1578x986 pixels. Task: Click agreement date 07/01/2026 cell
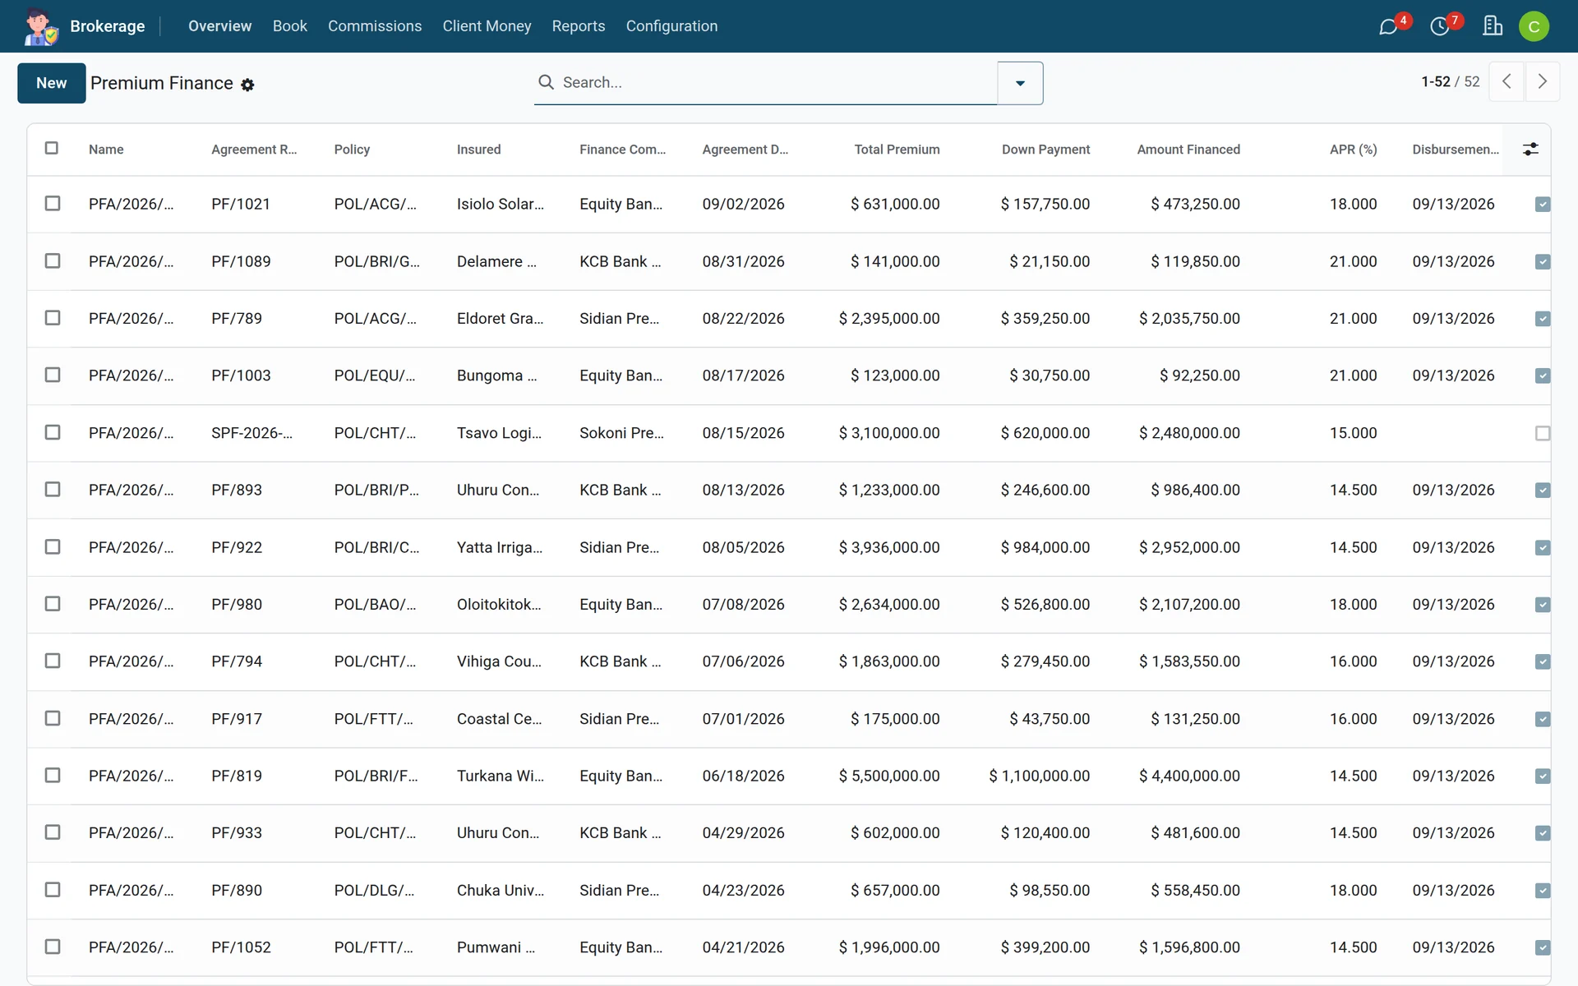coord(743,719)
